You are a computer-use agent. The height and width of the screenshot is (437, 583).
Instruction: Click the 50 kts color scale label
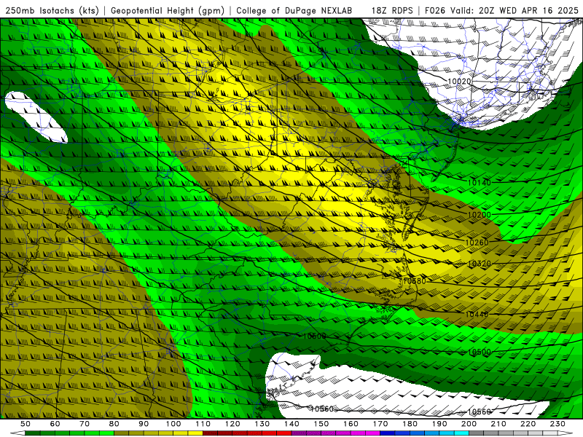click(26, 424)
